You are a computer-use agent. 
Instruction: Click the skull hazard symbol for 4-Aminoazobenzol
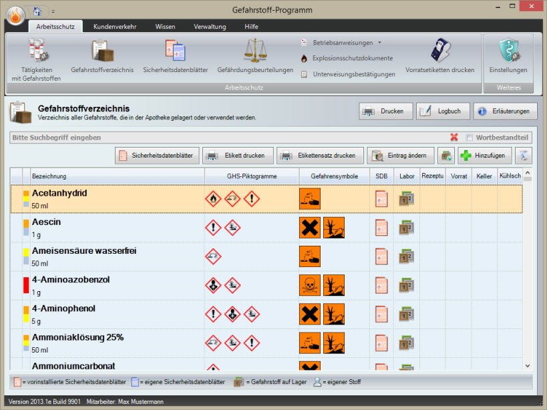(x=310, y=285)
